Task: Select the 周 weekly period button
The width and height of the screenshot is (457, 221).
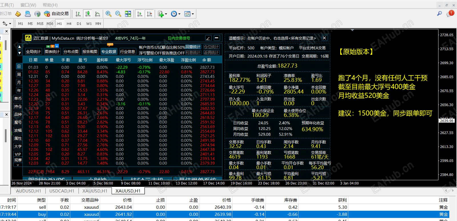Action: (x=19, y=74)
